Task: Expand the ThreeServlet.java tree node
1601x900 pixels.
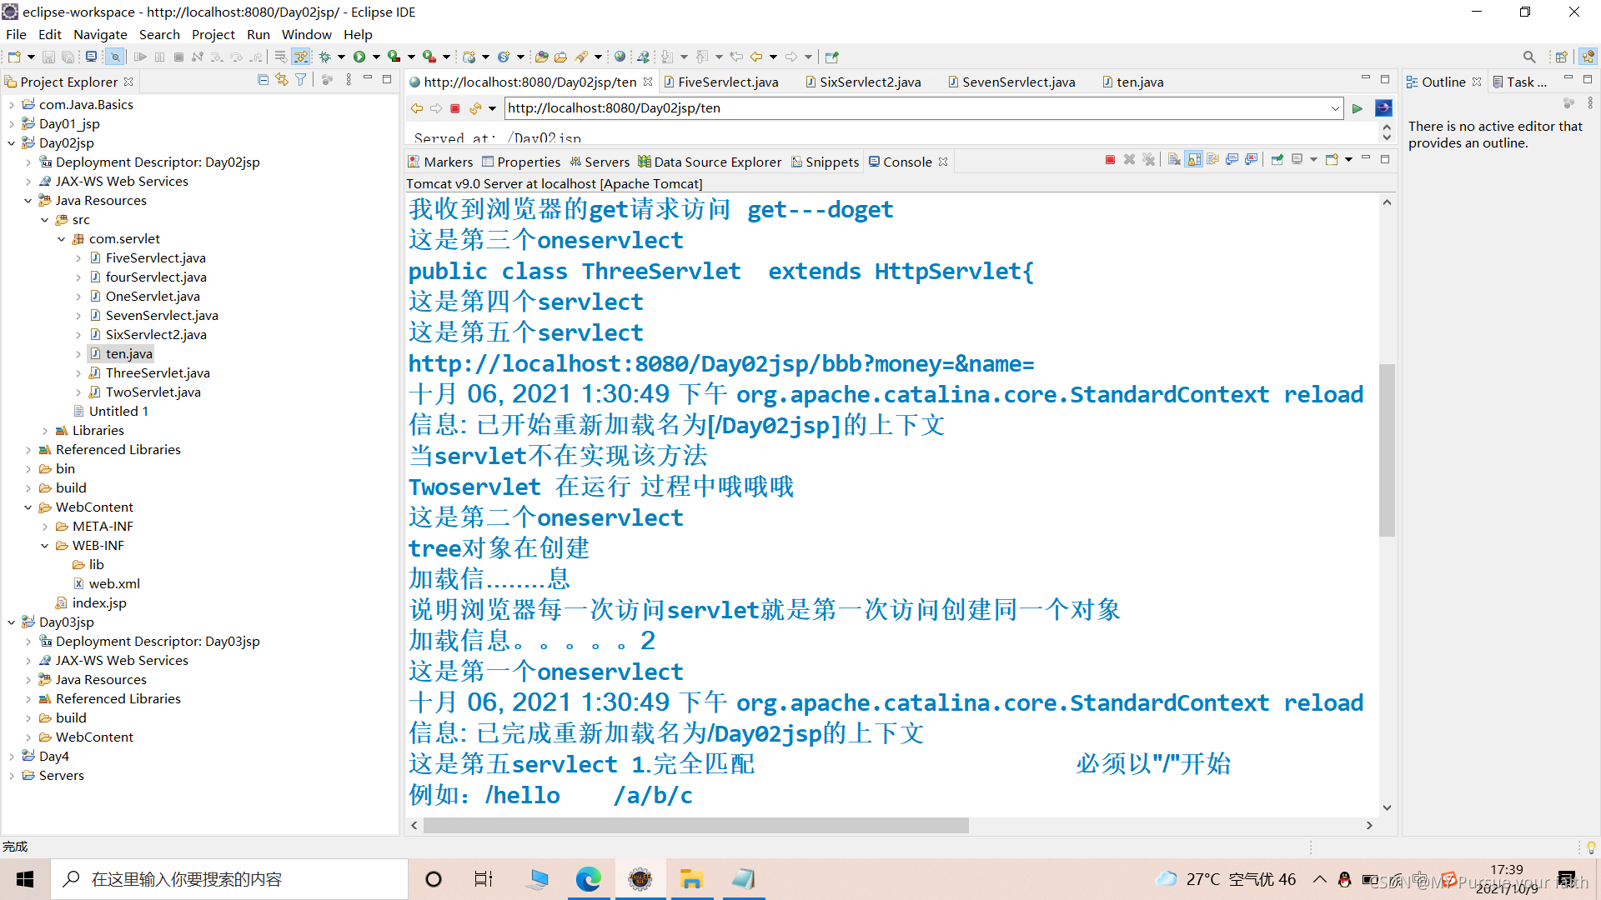Action: [x=78, y=373]
